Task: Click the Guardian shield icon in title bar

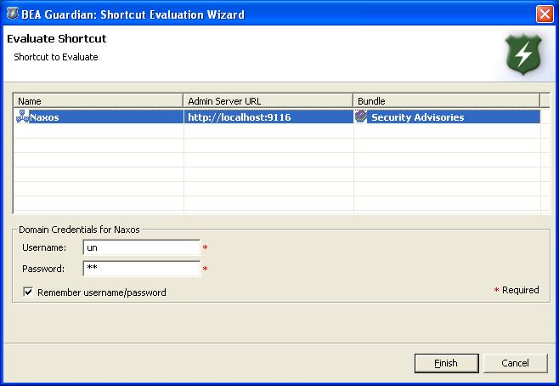Action: point(13,14)
